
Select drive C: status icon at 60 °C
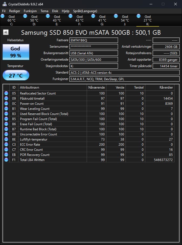pos(2,16)
